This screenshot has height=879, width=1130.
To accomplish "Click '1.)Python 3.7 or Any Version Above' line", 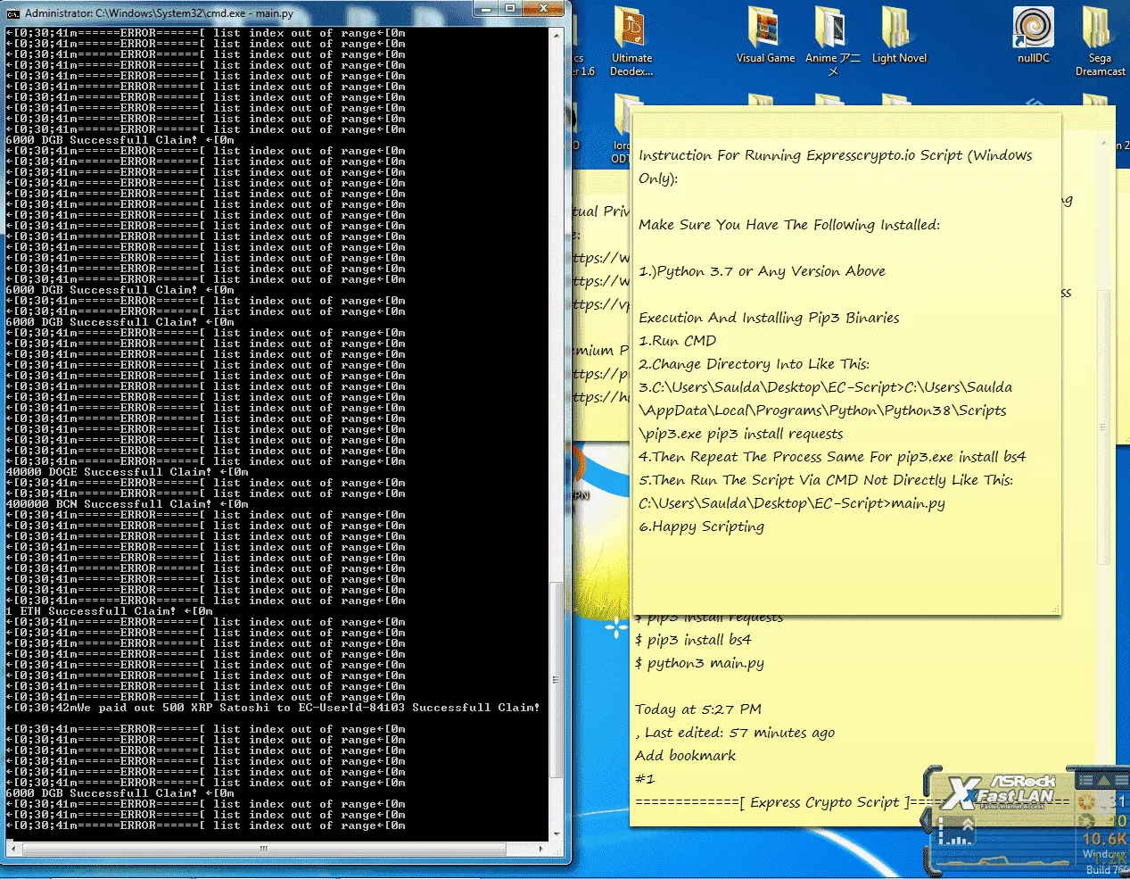I will coord(762,271).
